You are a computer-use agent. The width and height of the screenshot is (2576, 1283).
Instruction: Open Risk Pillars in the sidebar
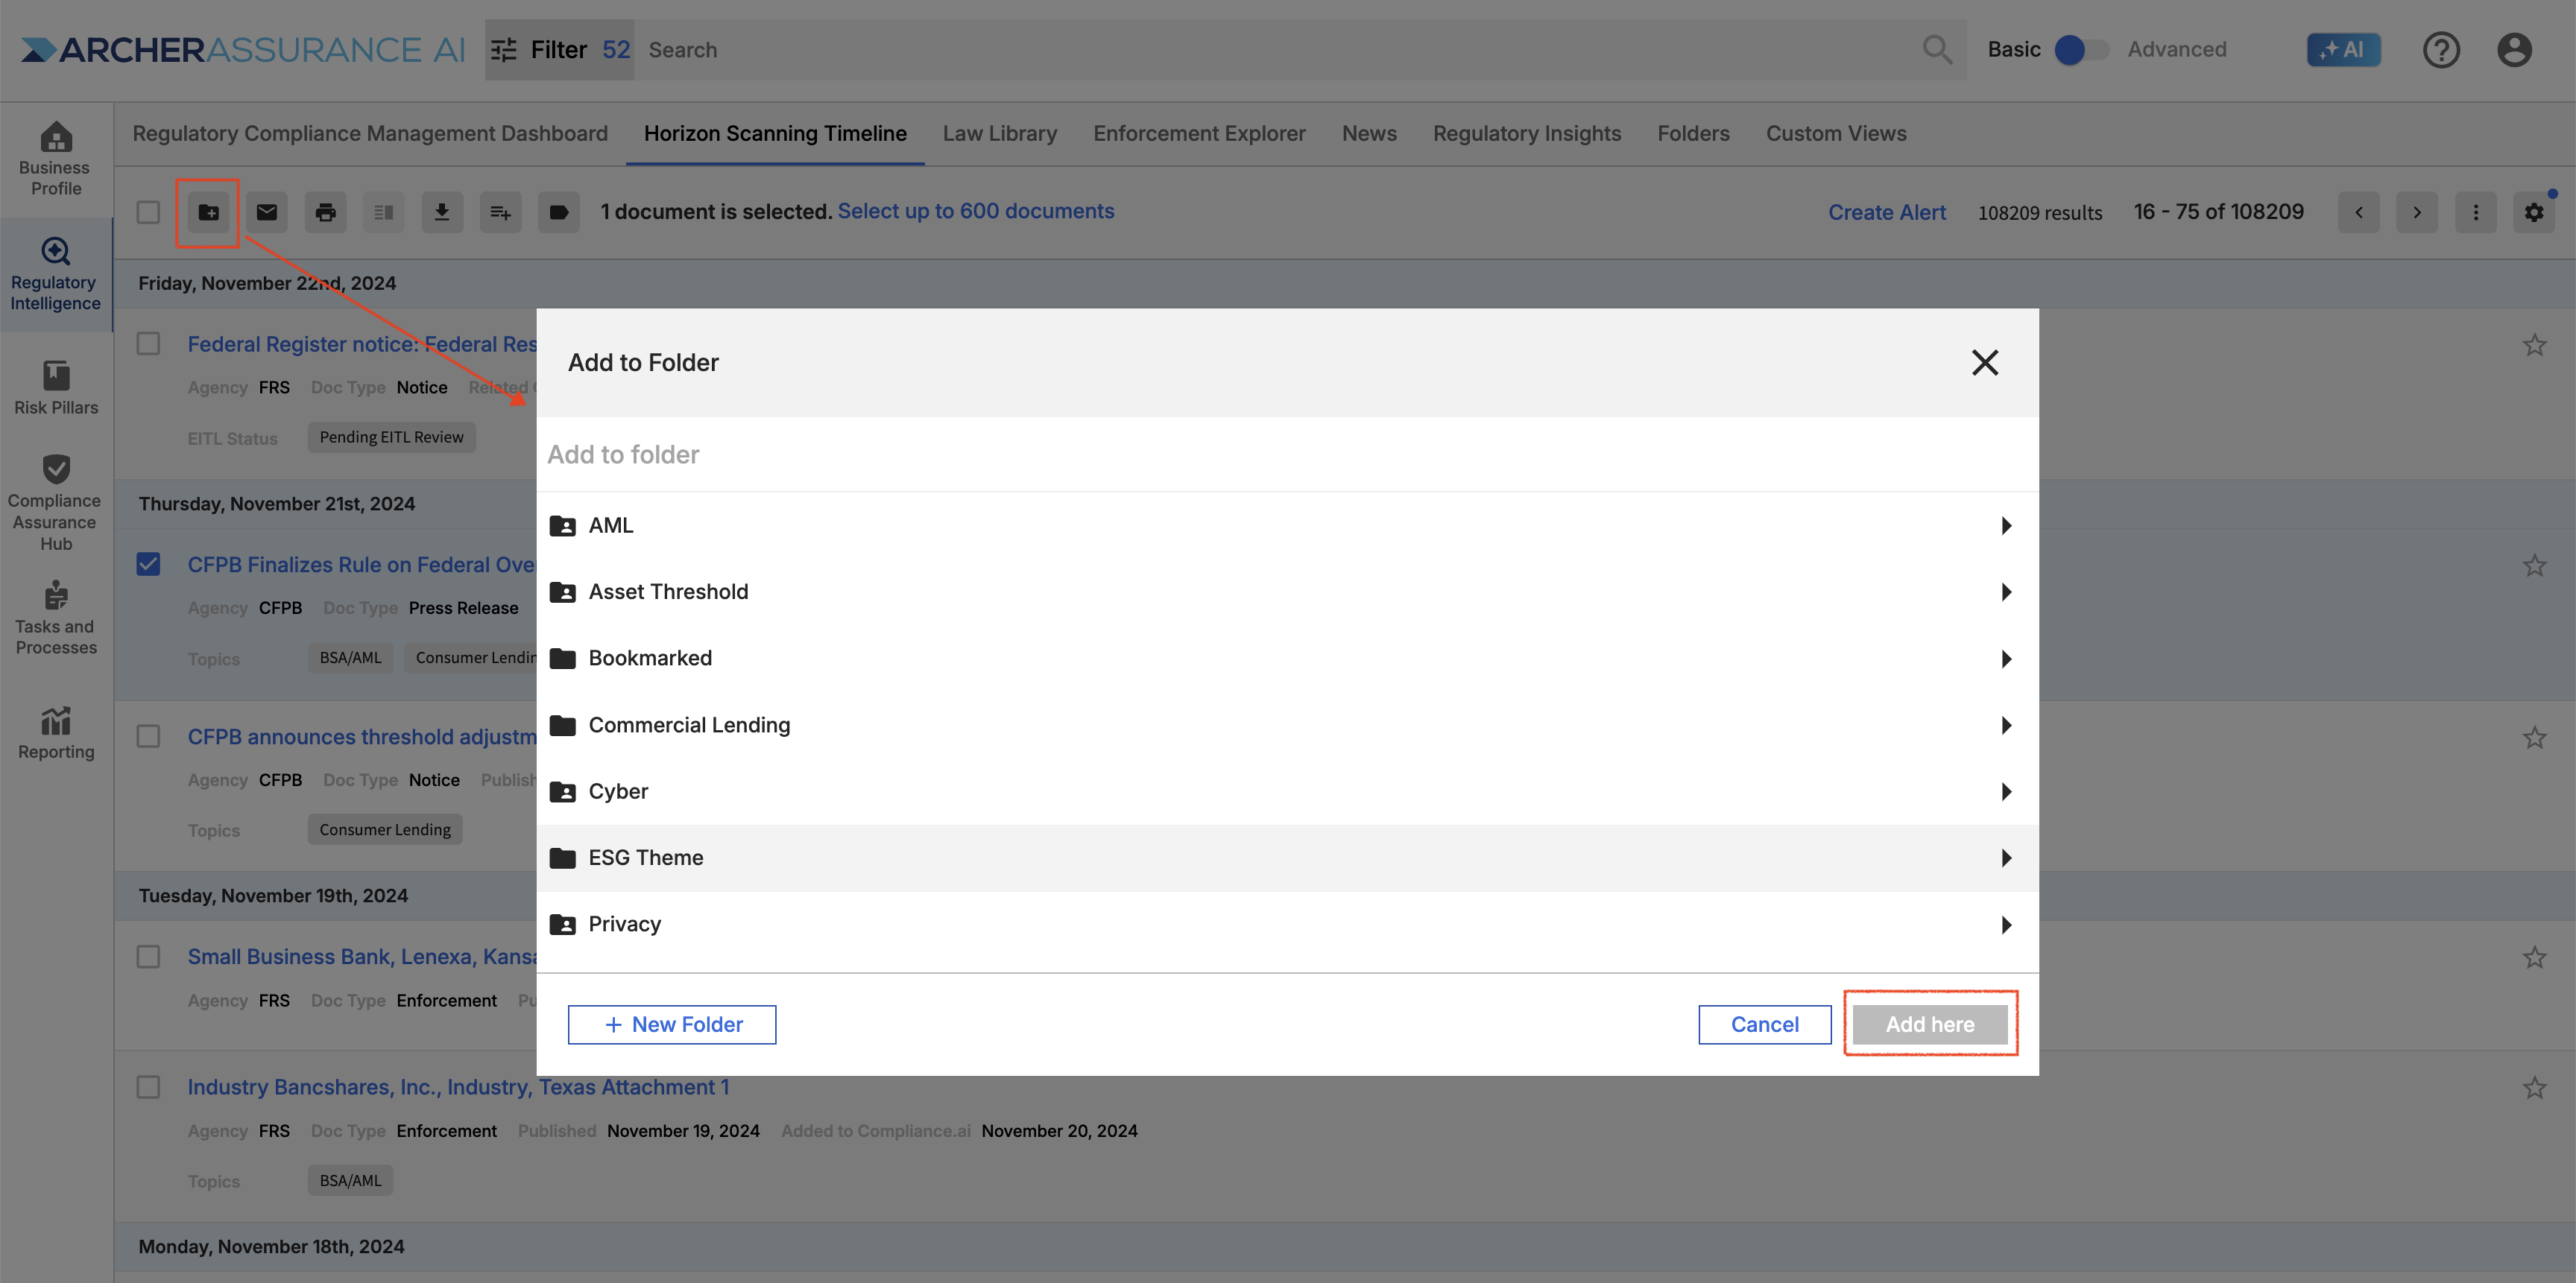[56, 387]
